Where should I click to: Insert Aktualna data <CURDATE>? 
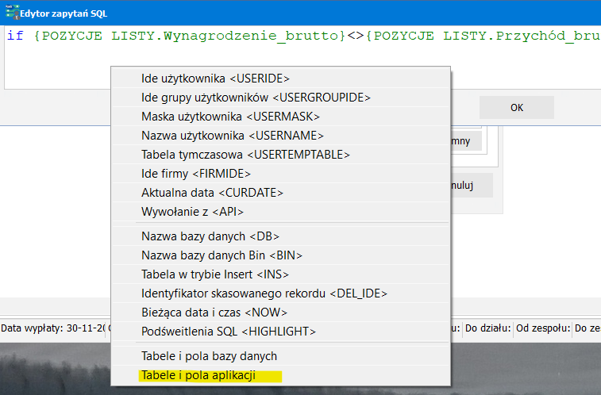(280, 193)
